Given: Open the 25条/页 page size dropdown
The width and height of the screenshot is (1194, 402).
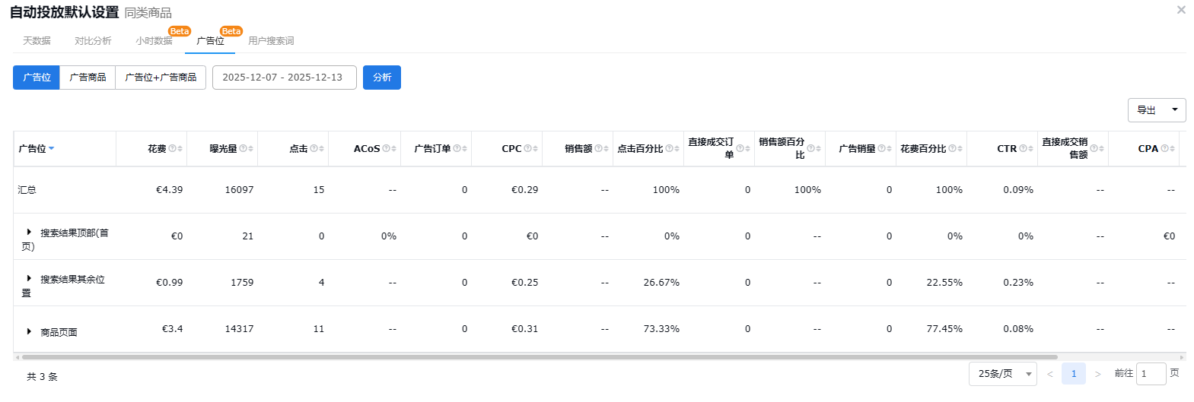Looking at the screenshot, I should [x=1002, y=374].
